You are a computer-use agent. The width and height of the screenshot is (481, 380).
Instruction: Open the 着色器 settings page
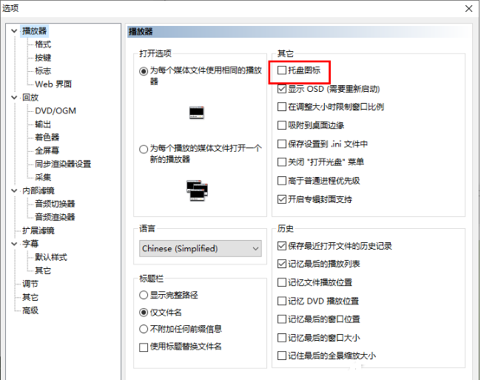click(47, 137)
